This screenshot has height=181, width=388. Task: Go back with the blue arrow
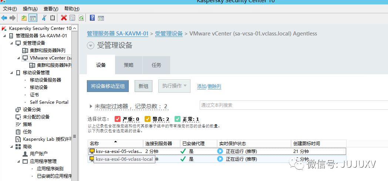pyautogui.click(x=4, y=18)
